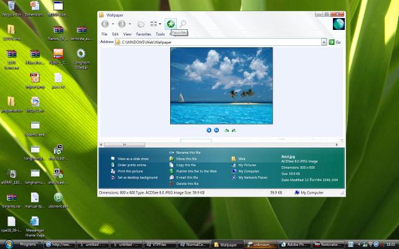Switch to the Restorator taskbar button
The width and height of the screenshot is (399, 249).
click(329, 245)
